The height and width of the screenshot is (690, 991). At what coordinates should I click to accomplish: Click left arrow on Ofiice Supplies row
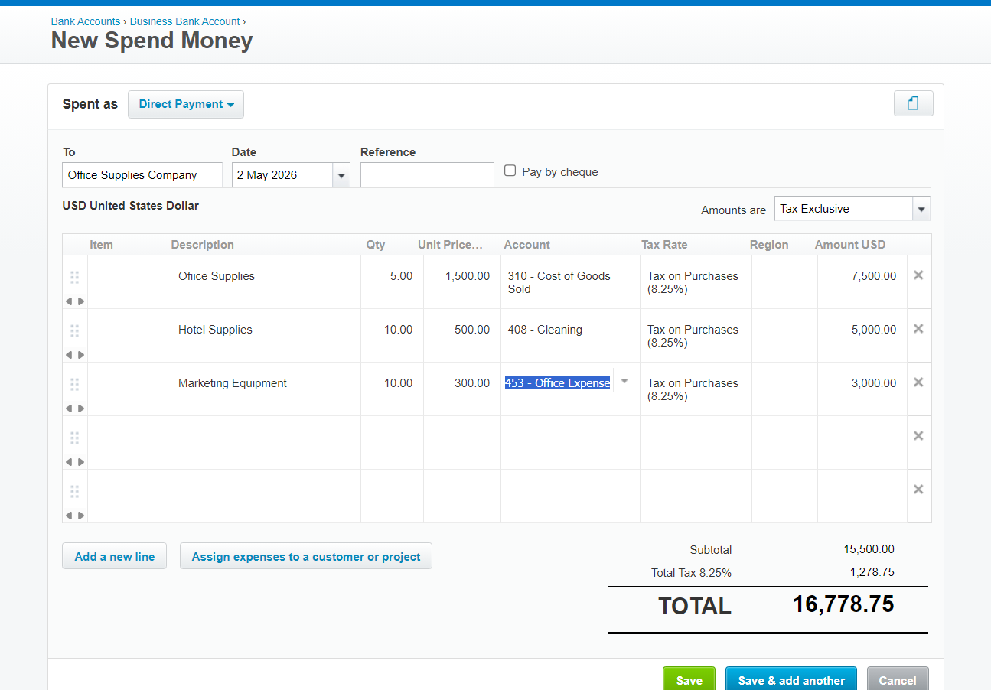coord(69,301)
